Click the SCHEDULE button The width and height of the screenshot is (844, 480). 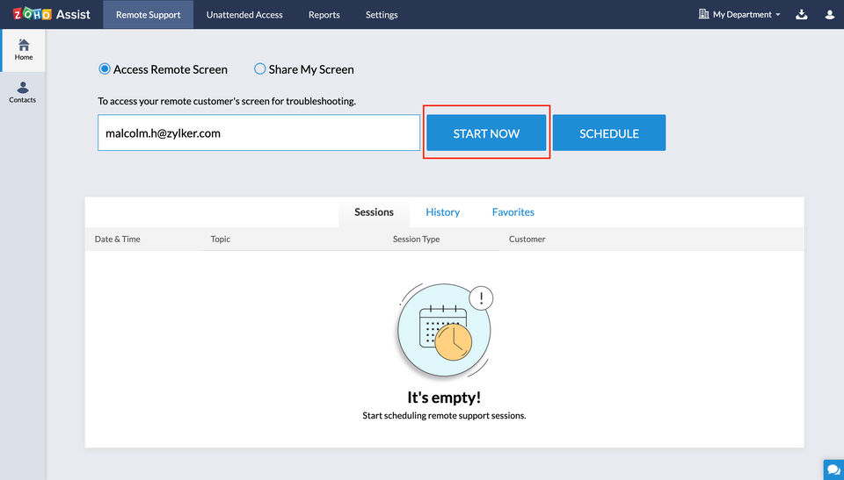[x=608, y=133]
